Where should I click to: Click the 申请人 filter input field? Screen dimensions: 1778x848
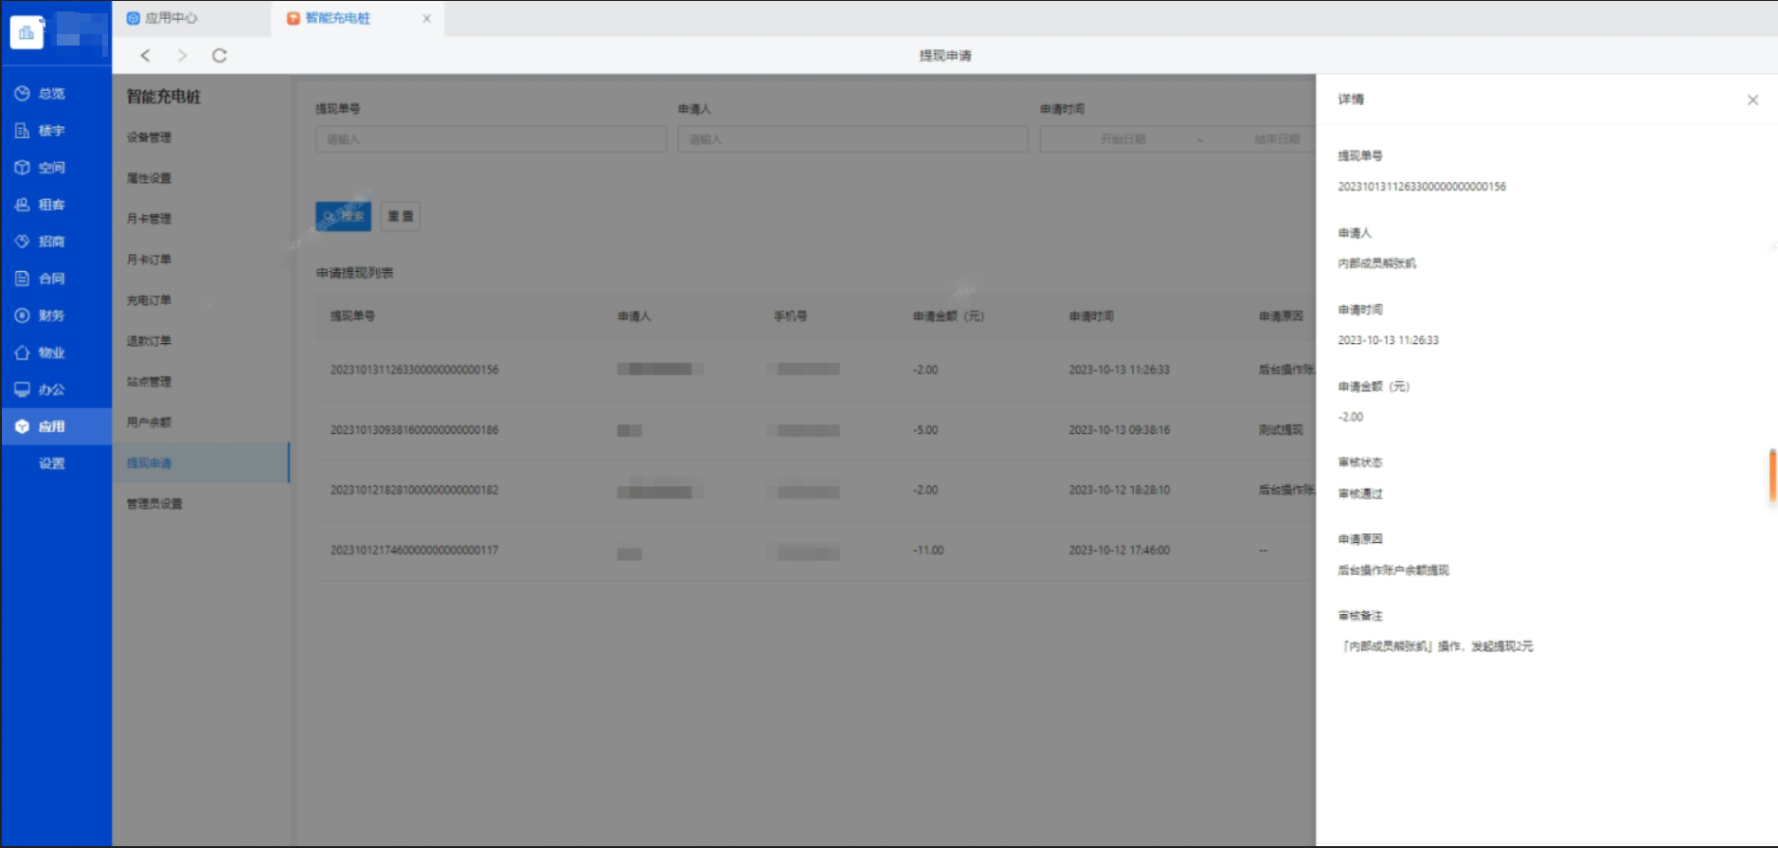point(853,139)
